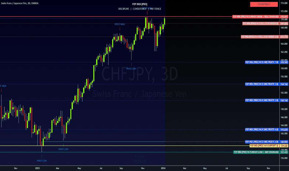Viewport: 289px width, 171px height.
Task: Click the 'Swiss Franc / Japanese Yen, 3D, OANDA' title
Action: click(x=20, y=3)
